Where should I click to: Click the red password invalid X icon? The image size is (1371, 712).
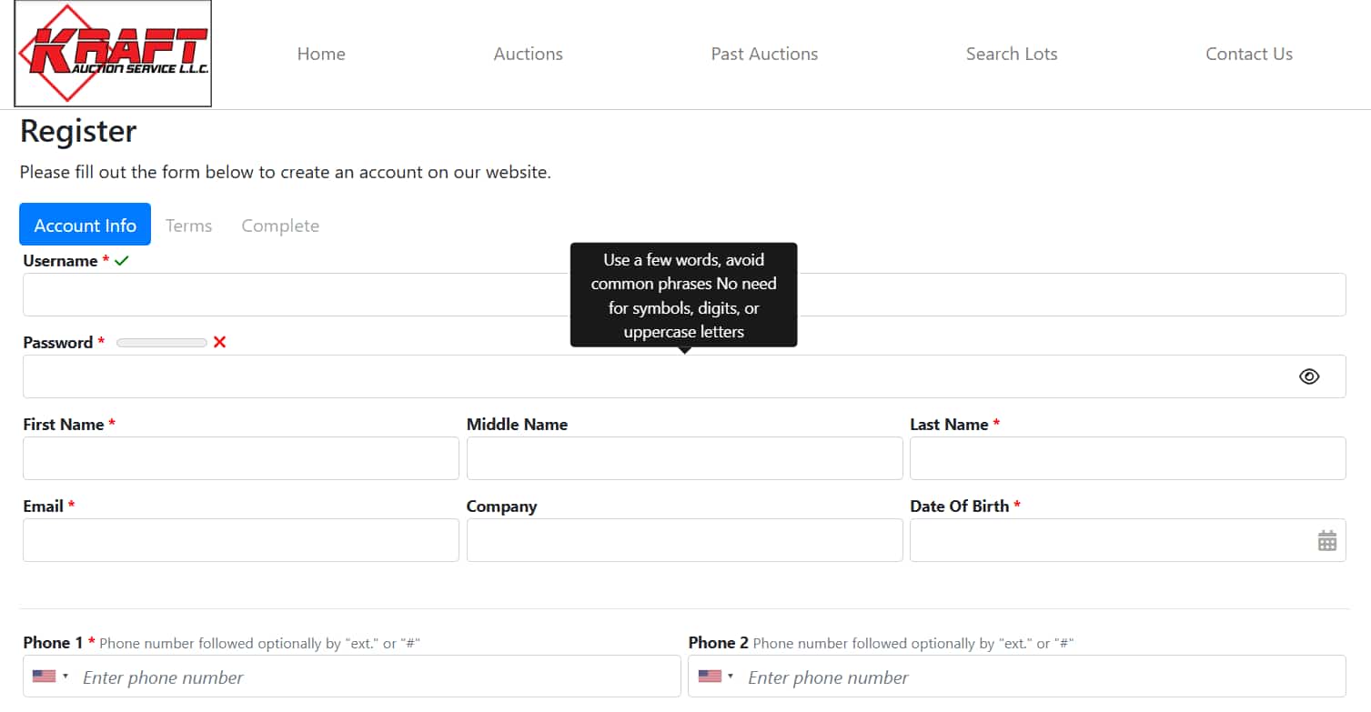(x=219, y=343)
